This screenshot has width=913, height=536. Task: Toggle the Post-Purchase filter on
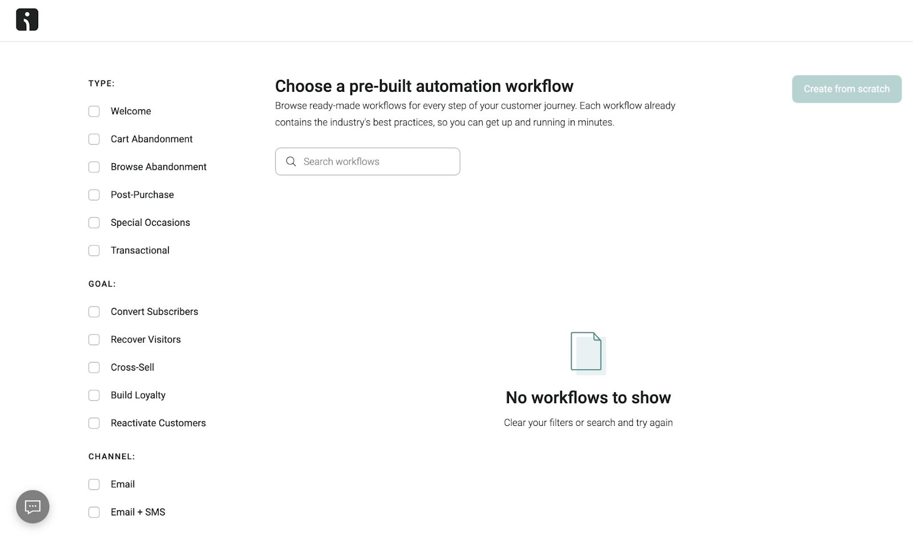(94, 194)
